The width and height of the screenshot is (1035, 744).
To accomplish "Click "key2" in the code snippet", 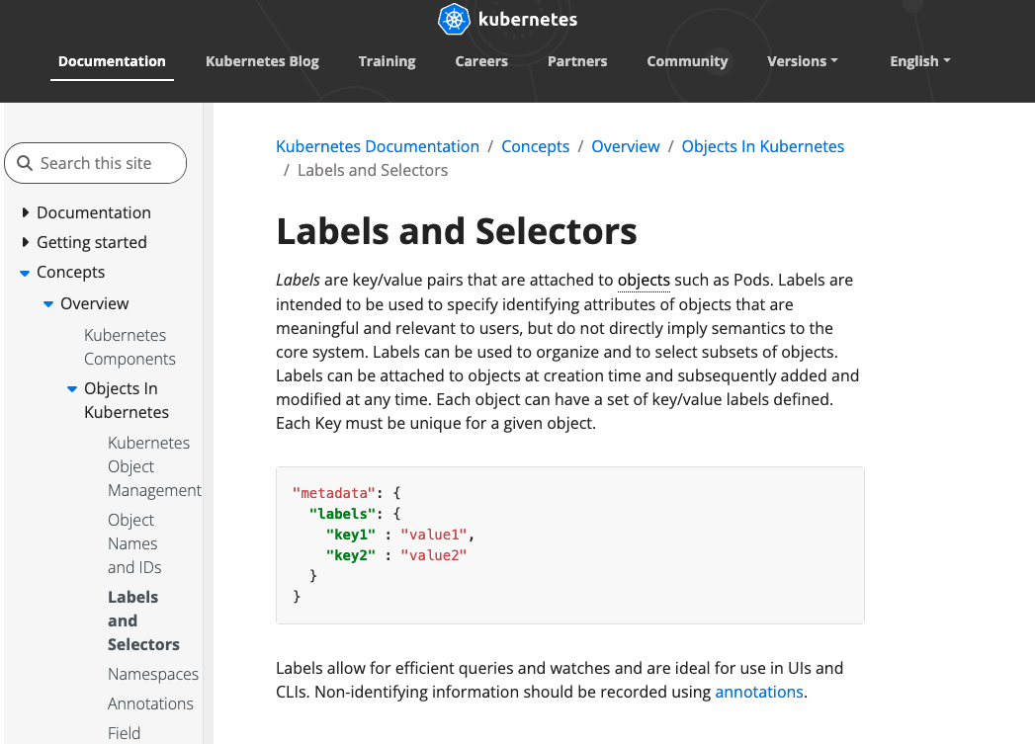I will click(x=351, y=555).
